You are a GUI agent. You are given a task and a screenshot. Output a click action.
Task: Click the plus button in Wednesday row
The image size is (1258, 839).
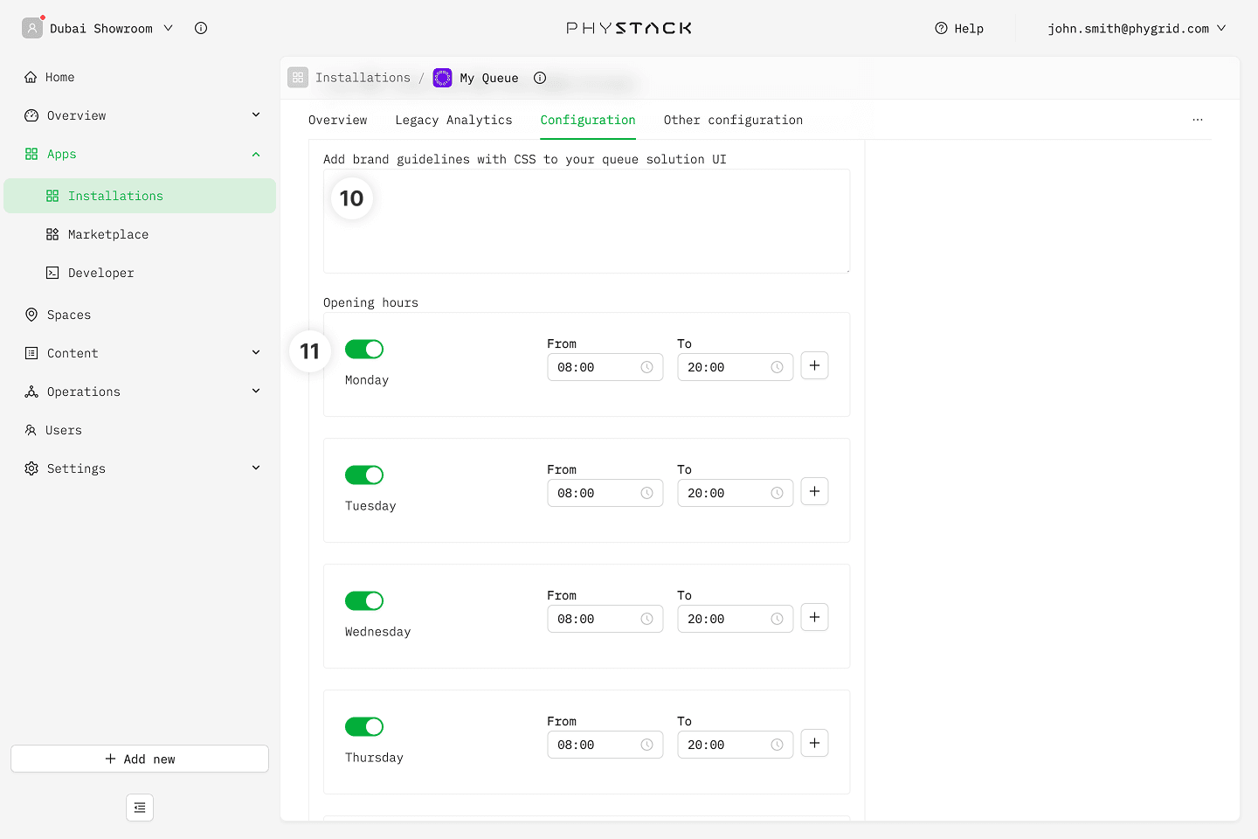pyautogui.click(x=814, y=618)
